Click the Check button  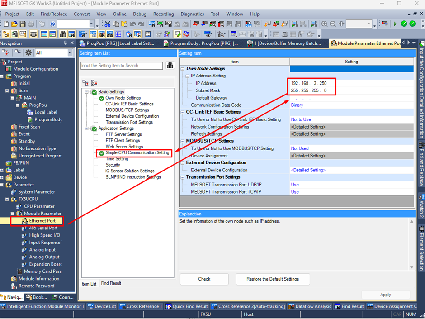[204, 279]
